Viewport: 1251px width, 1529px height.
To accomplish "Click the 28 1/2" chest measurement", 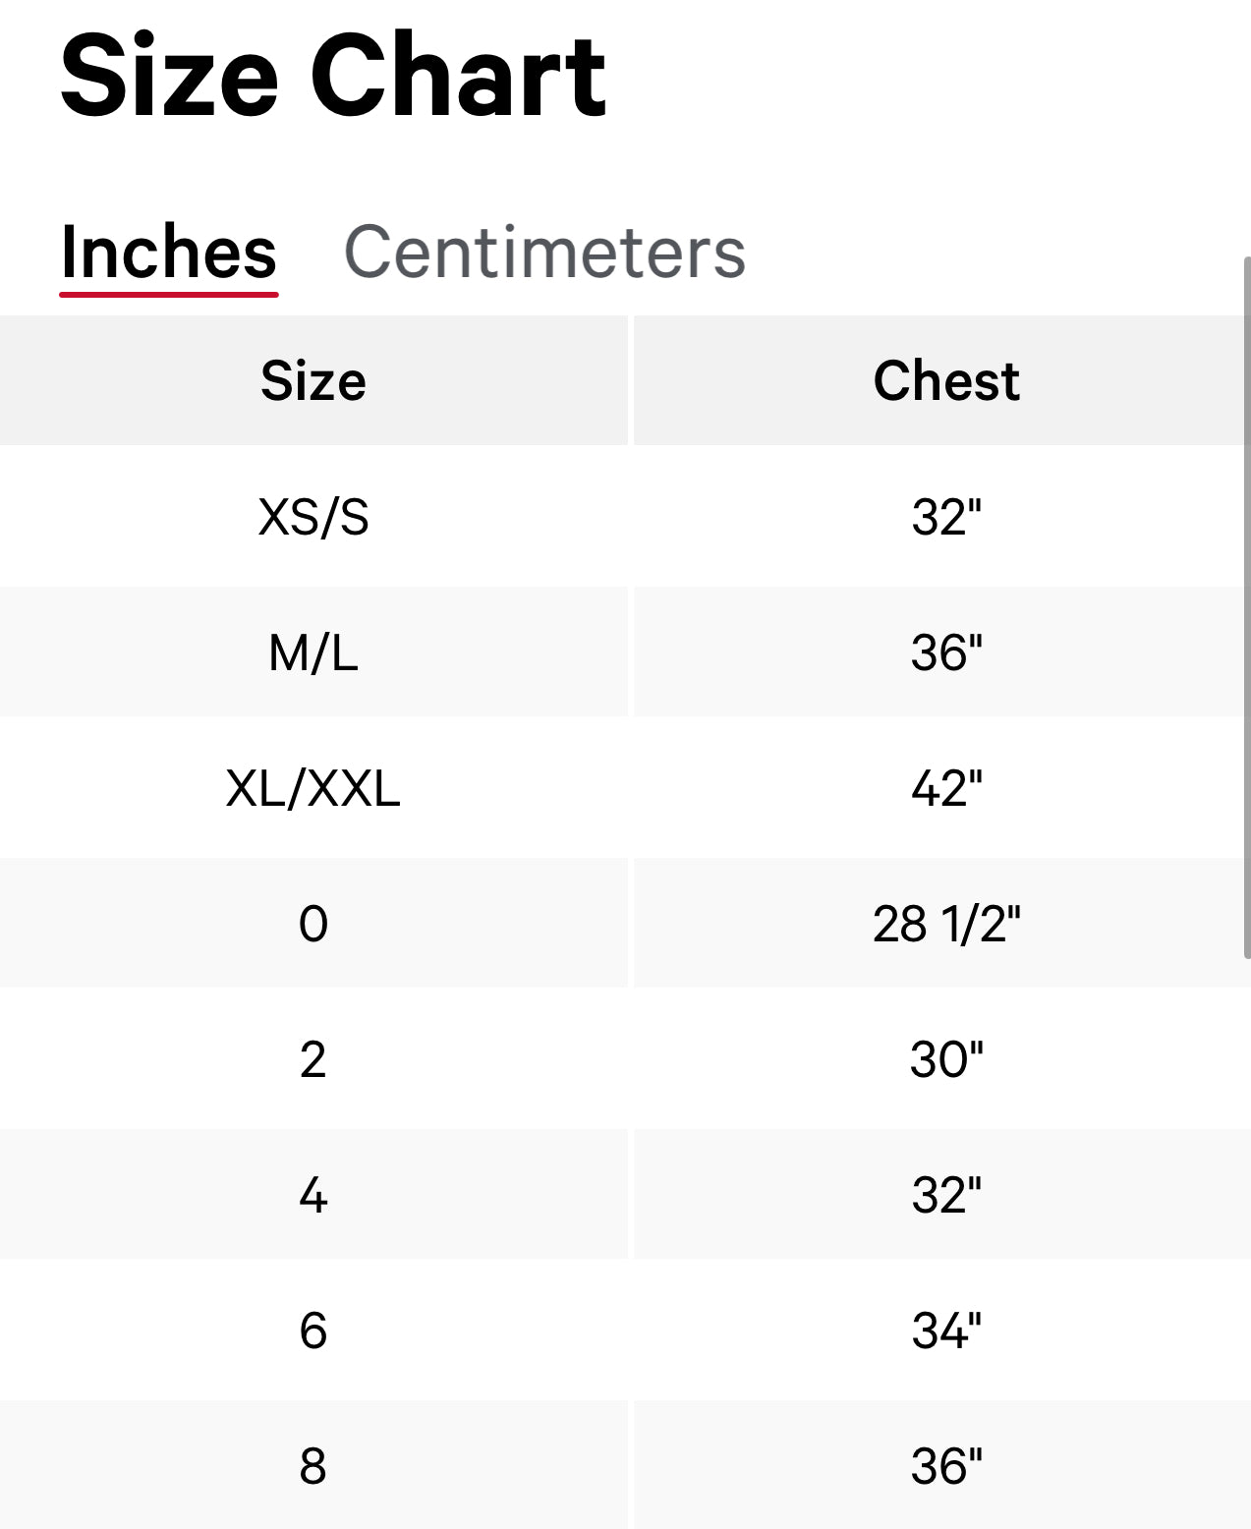I will (946, 924).
